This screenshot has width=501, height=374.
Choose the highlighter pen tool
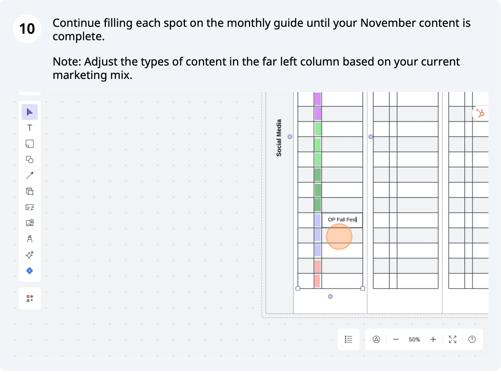point(30,239)
